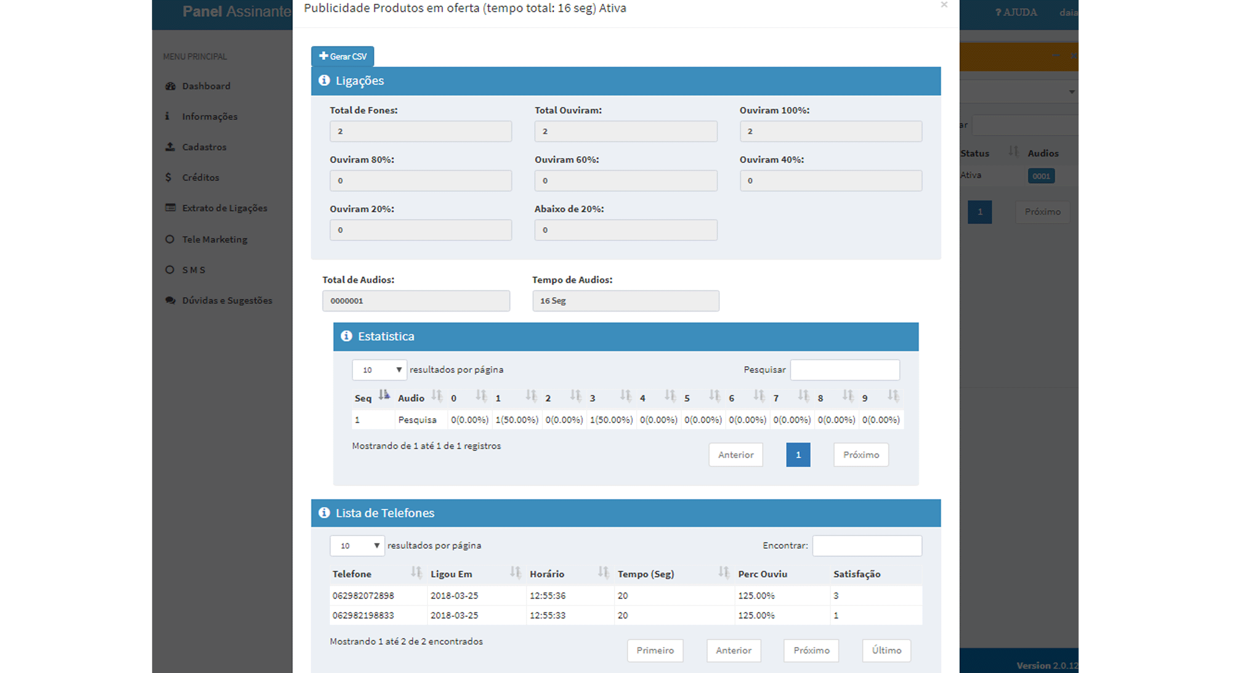
Task: Click the Primeiro pagination button
Action: 655,650
